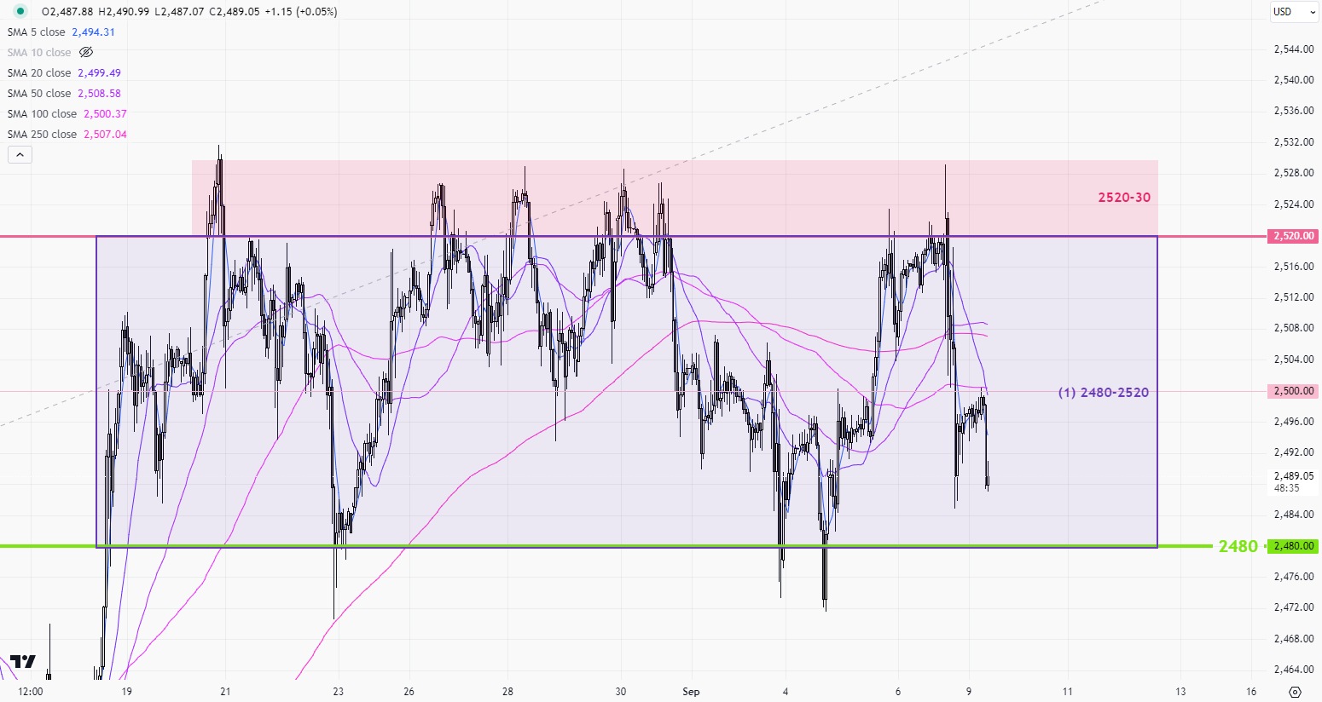1322x702 pixels.
Task: Open chart settings via the gear icon
Action: tap(1296, 692)
